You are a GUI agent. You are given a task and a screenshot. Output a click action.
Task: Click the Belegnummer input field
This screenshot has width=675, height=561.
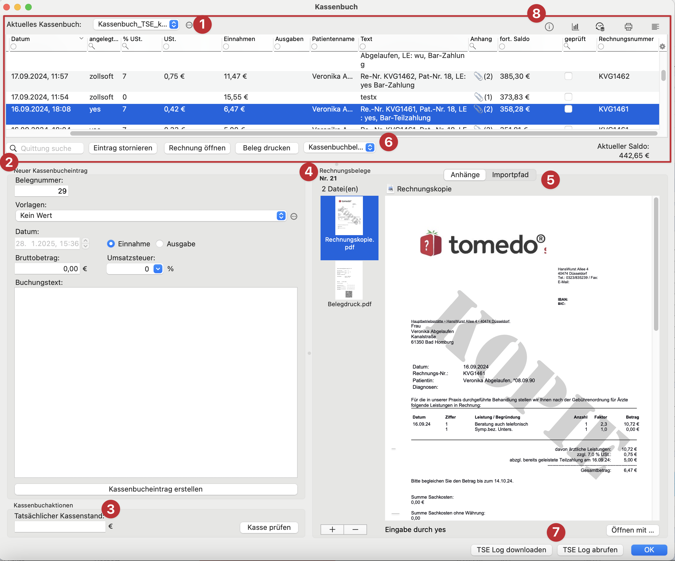pyautogui.click(x=42, y=191)
